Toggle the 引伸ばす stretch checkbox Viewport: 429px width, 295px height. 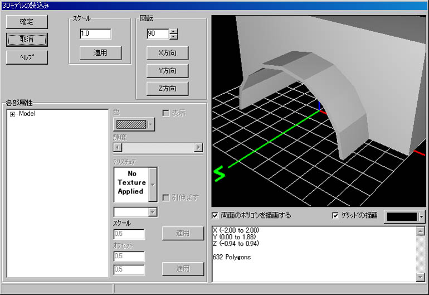pyautogui.click(x=165, y=197)
